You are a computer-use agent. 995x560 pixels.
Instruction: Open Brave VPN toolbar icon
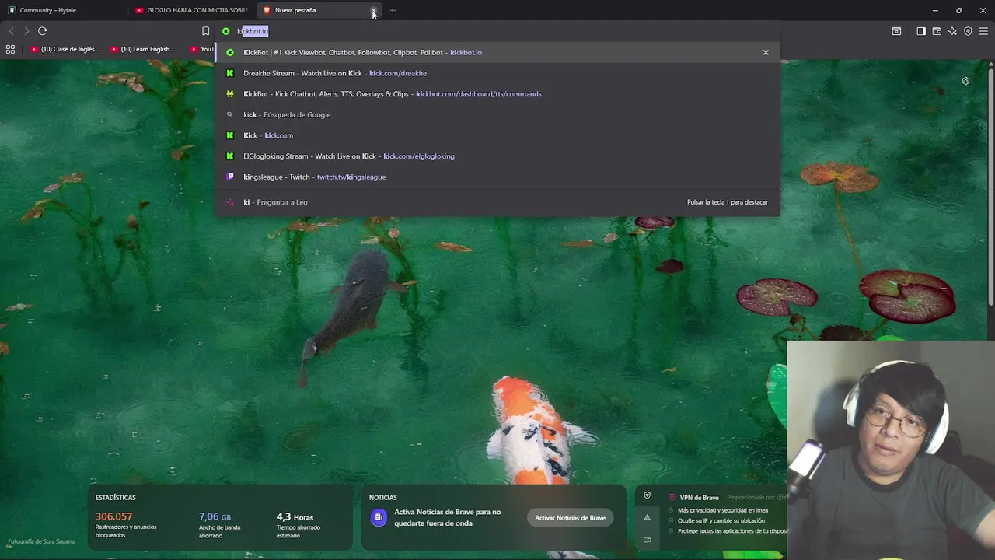click(968, 31)
